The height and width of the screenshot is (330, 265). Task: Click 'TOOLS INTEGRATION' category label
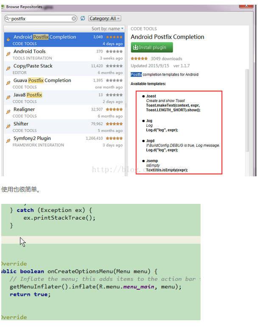click(32, 58)
